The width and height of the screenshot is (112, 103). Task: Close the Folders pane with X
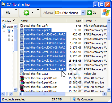tap(14, 21)
